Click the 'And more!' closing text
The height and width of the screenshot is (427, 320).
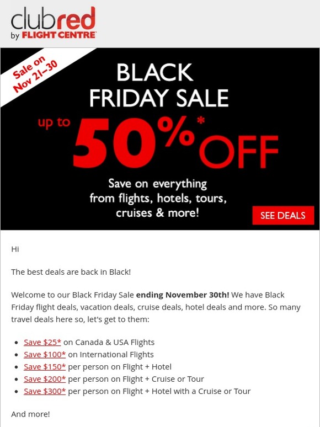[30, 414]
